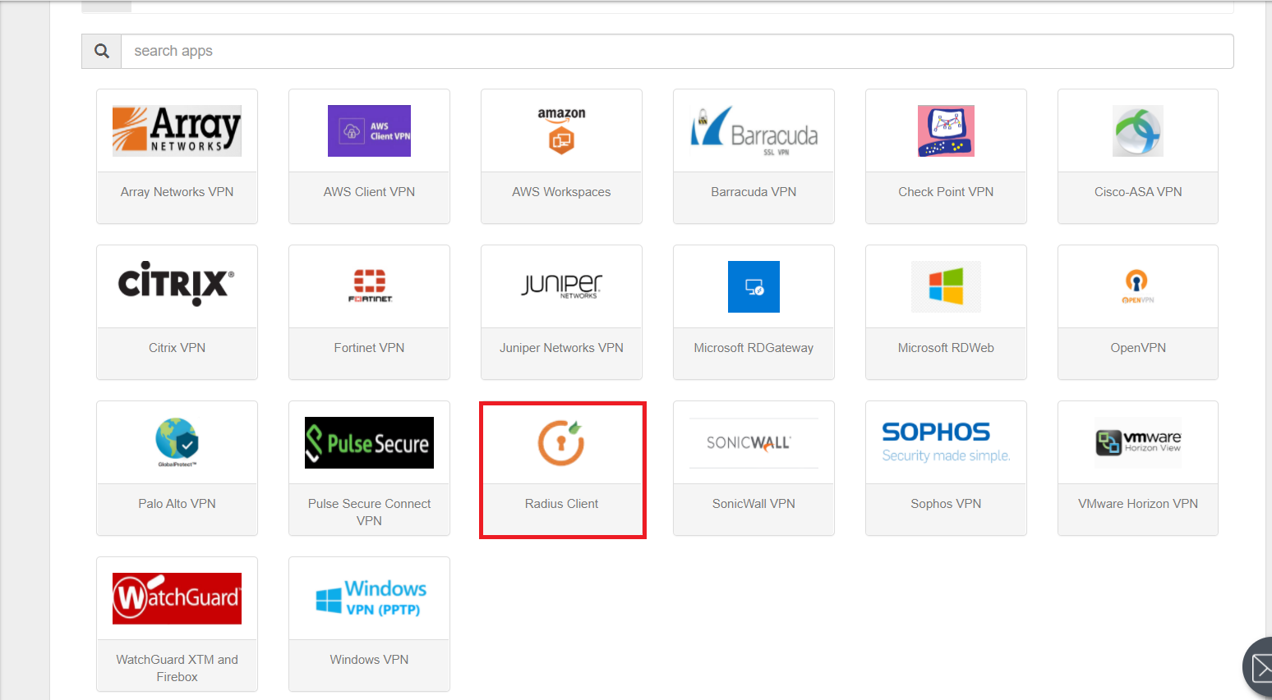Image resolution: width=1272 pixels, height=700 pixels.
Task: Click the search magnifier icon
Action: point(101,51)
